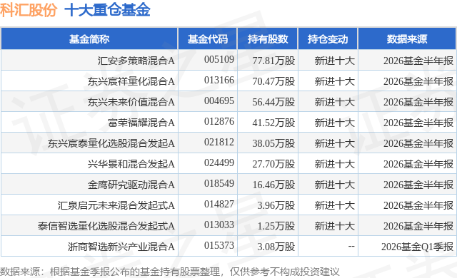Click fund code 005109
457x278 pixels.
(219, 60)
